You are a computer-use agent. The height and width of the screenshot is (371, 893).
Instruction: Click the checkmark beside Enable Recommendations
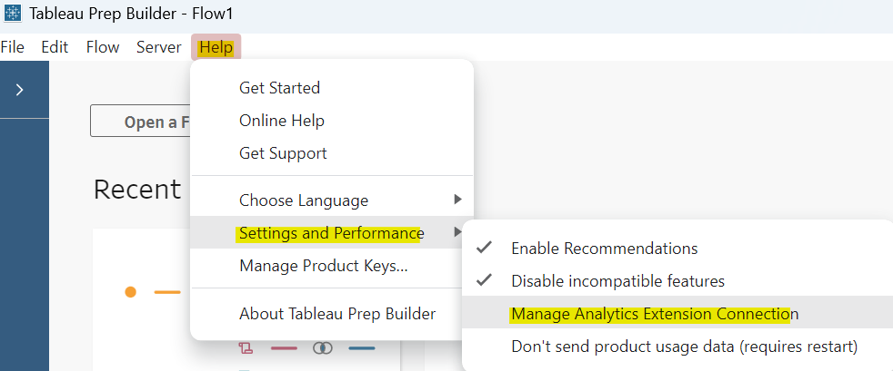pos(485,248)
